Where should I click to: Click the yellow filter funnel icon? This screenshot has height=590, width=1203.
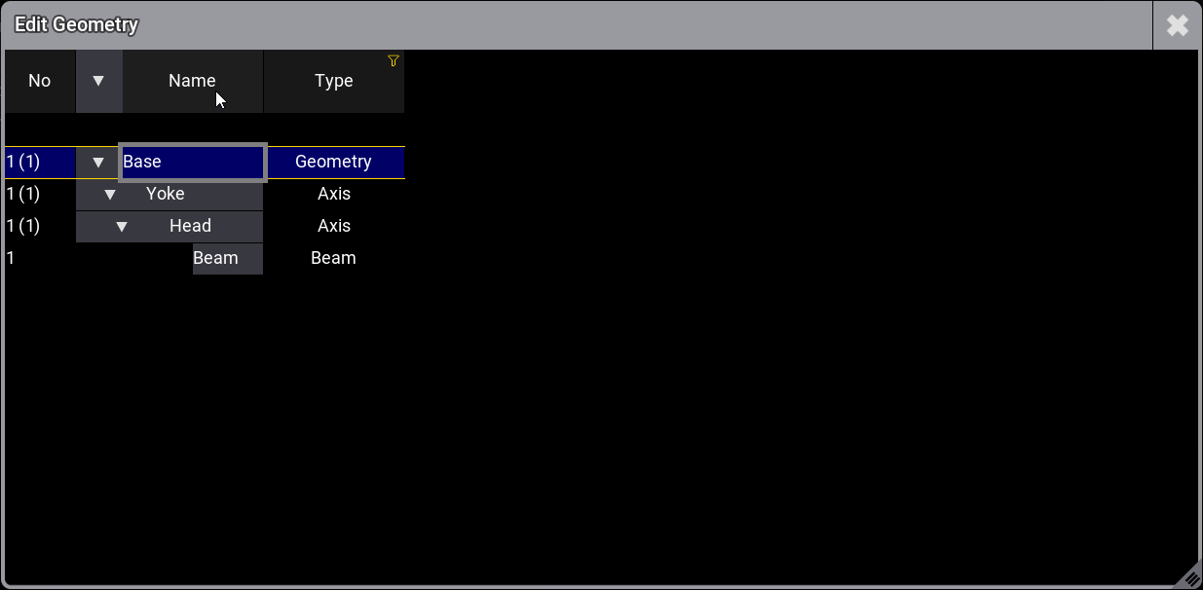click(393, 60)
